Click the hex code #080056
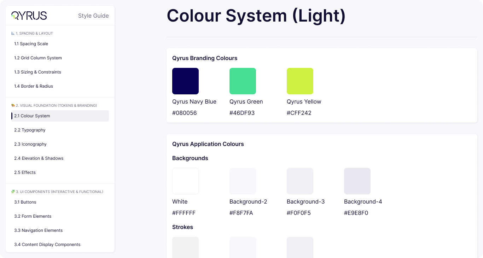483x258 pixels. point(185,113)
